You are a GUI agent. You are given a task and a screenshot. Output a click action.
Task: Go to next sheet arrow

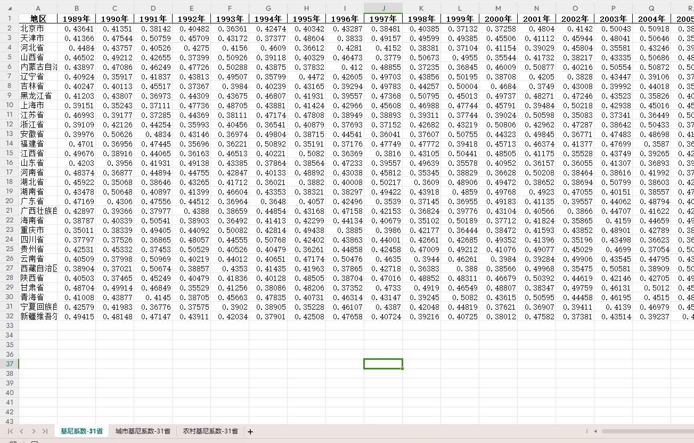(x=34, y=431)
